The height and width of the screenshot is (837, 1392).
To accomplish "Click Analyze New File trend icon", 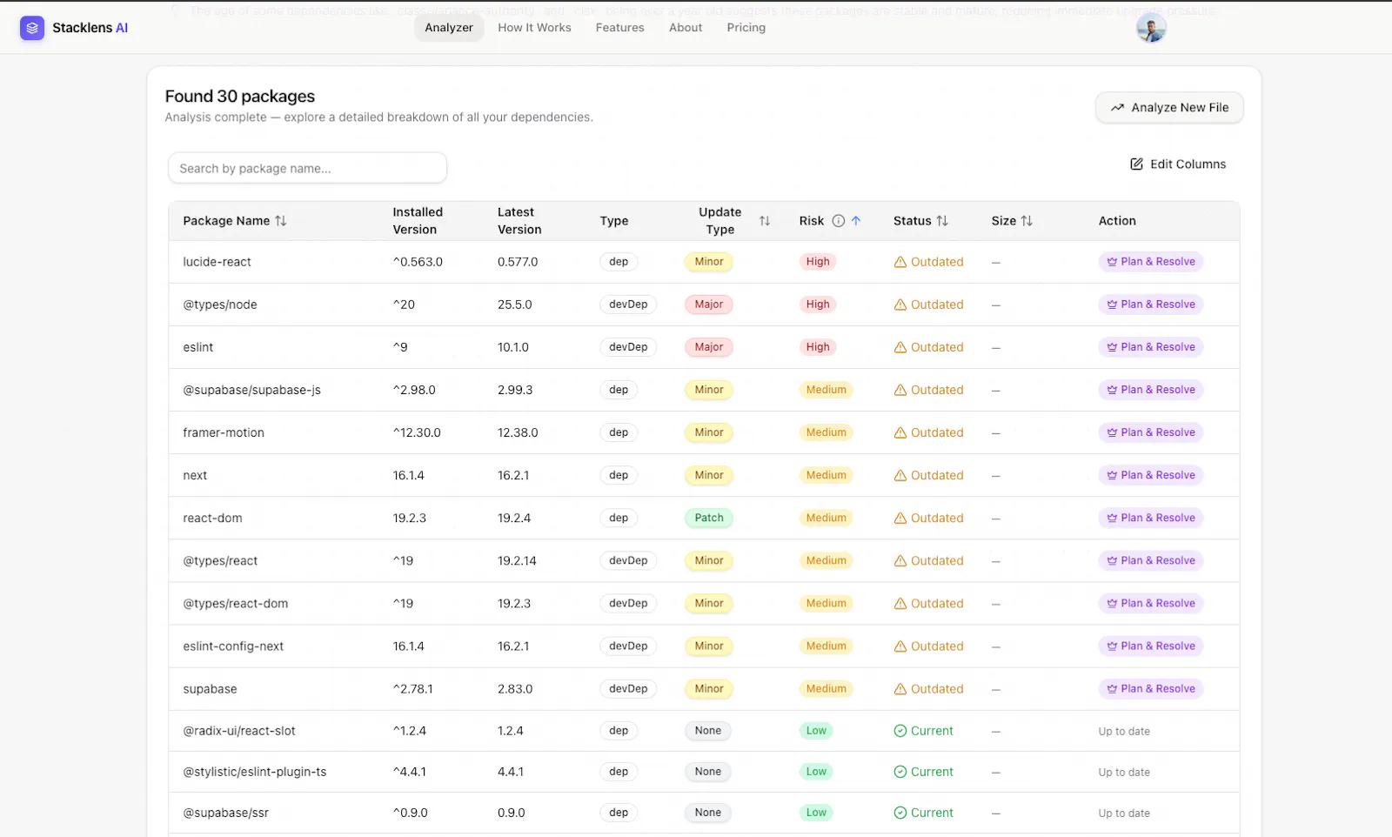I will tap(1117, 108).
